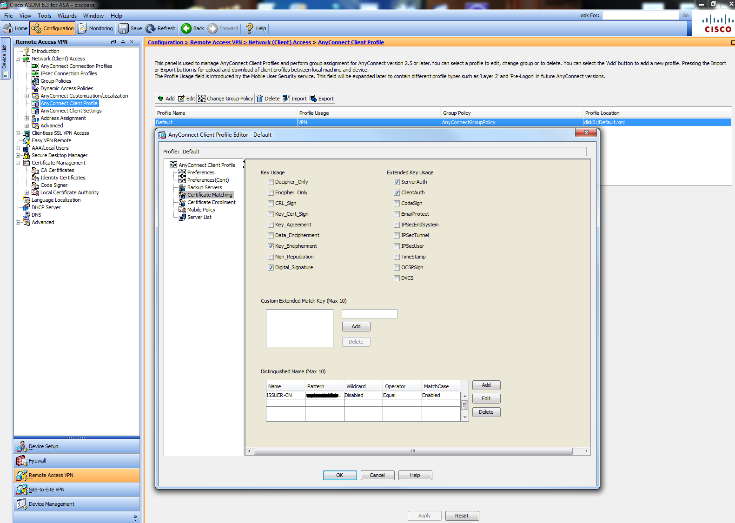Enable Decipher_Only key usage
The image size is (735, 523).
point(271,182)
